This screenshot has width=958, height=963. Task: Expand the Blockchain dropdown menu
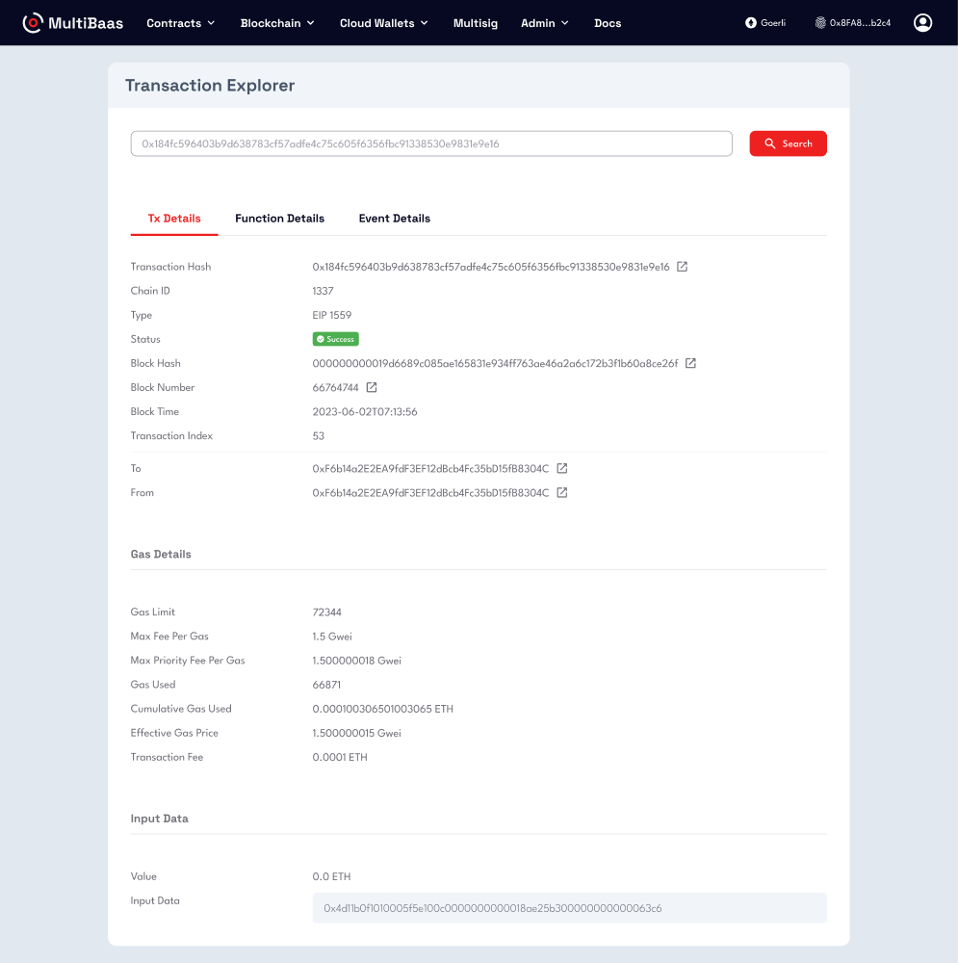point(277,23)
